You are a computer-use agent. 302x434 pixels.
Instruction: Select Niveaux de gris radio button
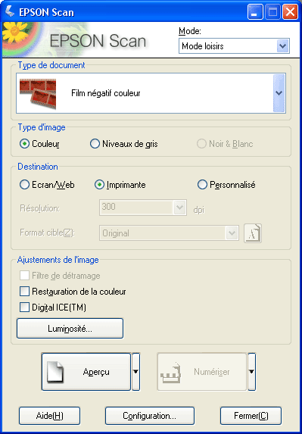click(x=124, y=144)
